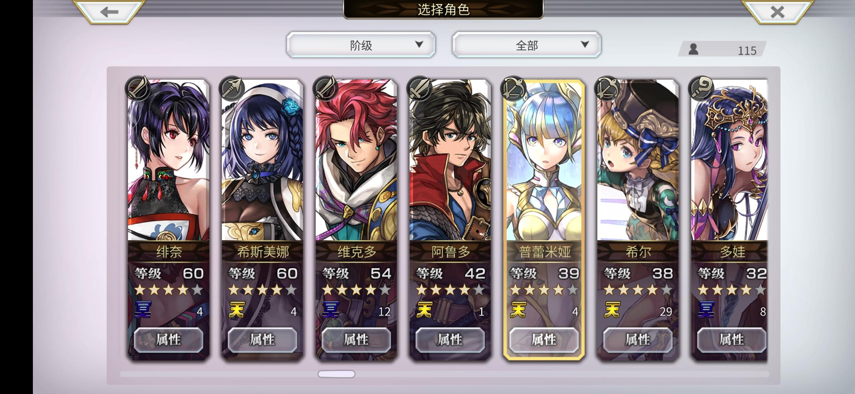Click the horizontal scrollbar handle
The width and height of the screenshot is (855, 394).
click(x=337, y=374)
